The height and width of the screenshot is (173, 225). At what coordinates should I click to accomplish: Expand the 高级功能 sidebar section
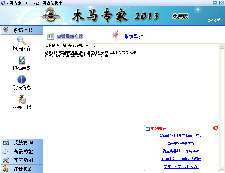pos(22,151)
